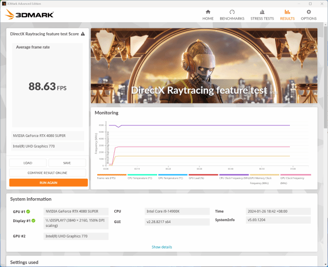328x267 pixels.
Task: Switch to Stress Tests tab
Action: click(x=262, y=15)
